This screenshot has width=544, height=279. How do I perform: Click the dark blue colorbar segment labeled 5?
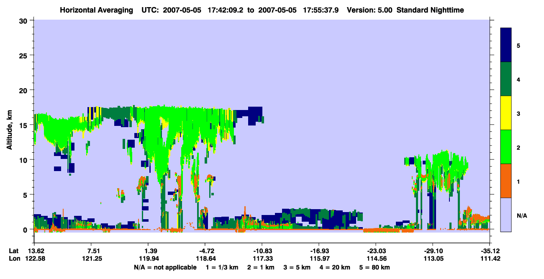click(x=506, y=45)
